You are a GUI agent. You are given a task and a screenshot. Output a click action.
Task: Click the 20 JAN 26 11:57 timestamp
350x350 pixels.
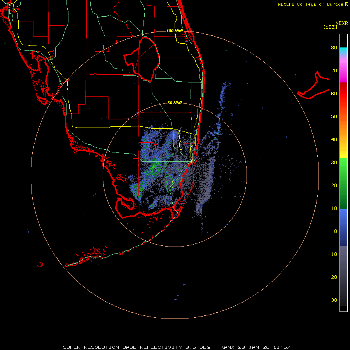264,347
